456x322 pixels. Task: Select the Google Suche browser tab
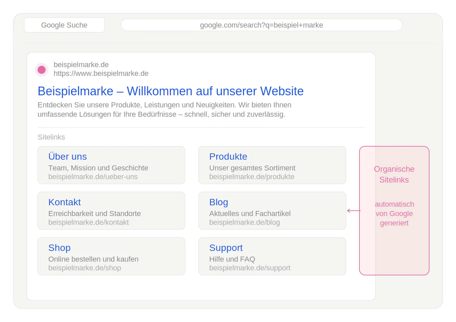pos(64,25)
